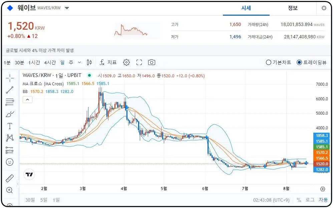The image size is (333, 208).
Task: Open the emoji icons tool
Action: click(x=10, y=162)
